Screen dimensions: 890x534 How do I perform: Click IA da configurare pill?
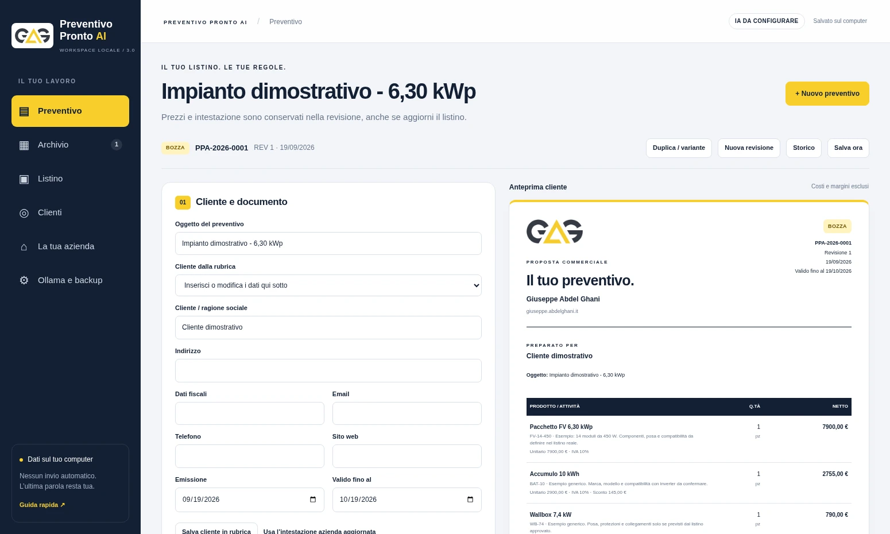[x=767, y=21]
